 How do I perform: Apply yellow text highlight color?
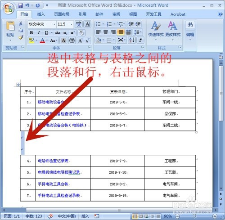click(x=31, y=40)
